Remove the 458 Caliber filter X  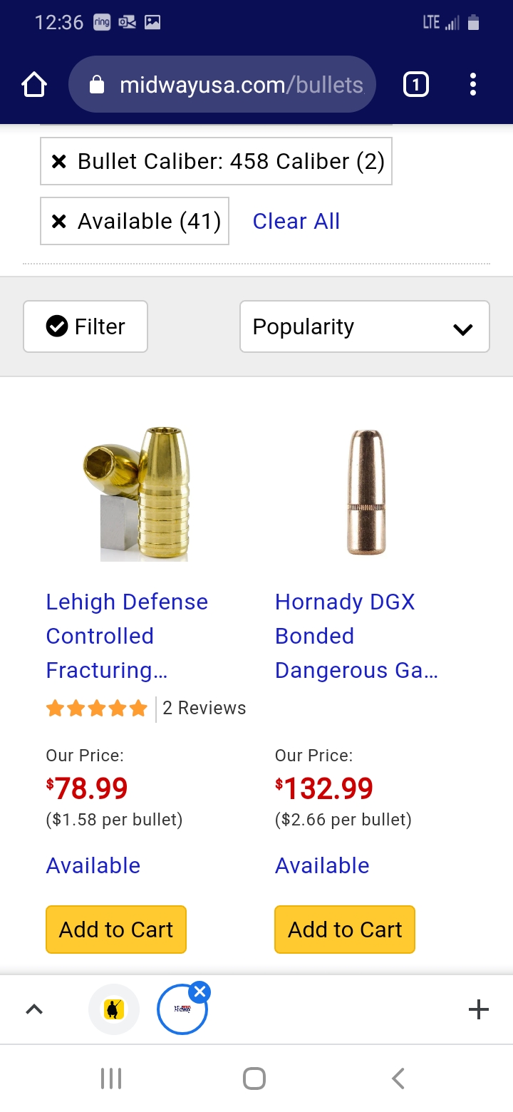click(x=59, y=162)
